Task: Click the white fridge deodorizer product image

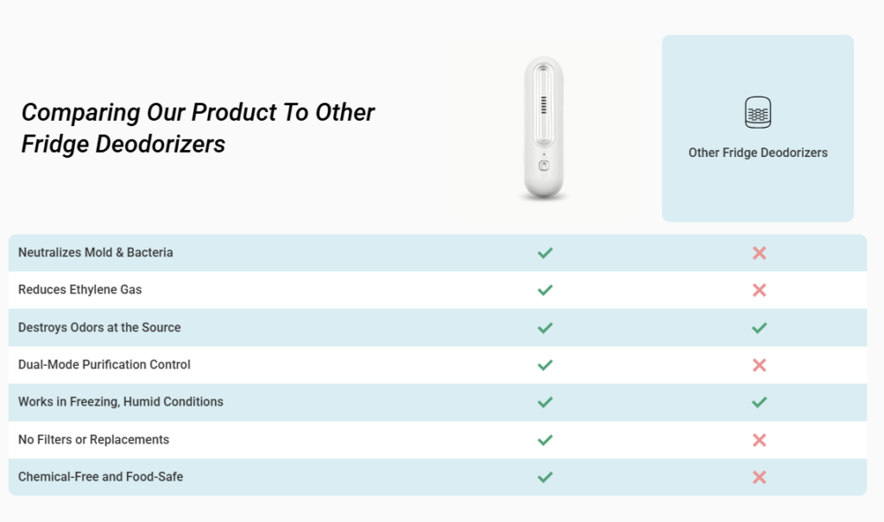Action: (x=544, y=128)
